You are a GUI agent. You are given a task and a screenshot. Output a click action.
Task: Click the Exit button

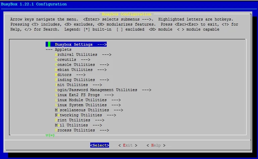click(128, 145)
